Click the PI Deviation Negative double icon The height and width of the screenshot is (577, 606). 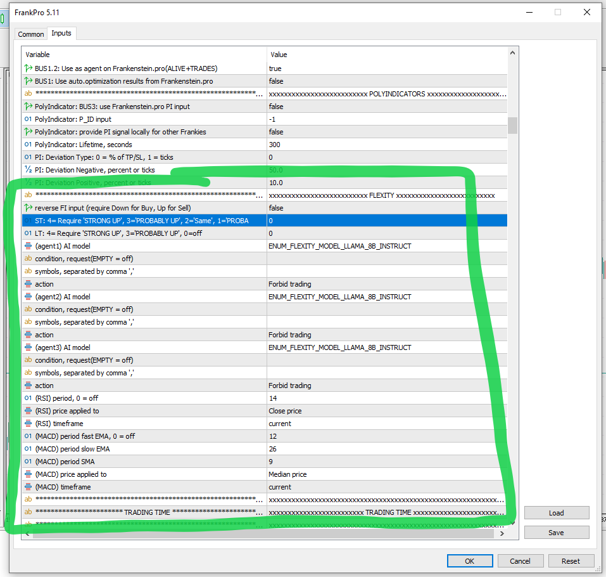click(x=28, y=169)
